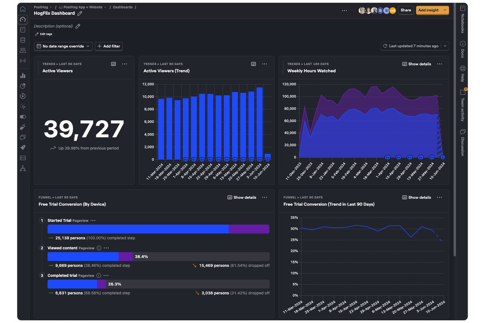Open more menu on Free Trial Conversion (By Device)
The height and width of the screenshot is (323, 485).
264,198
